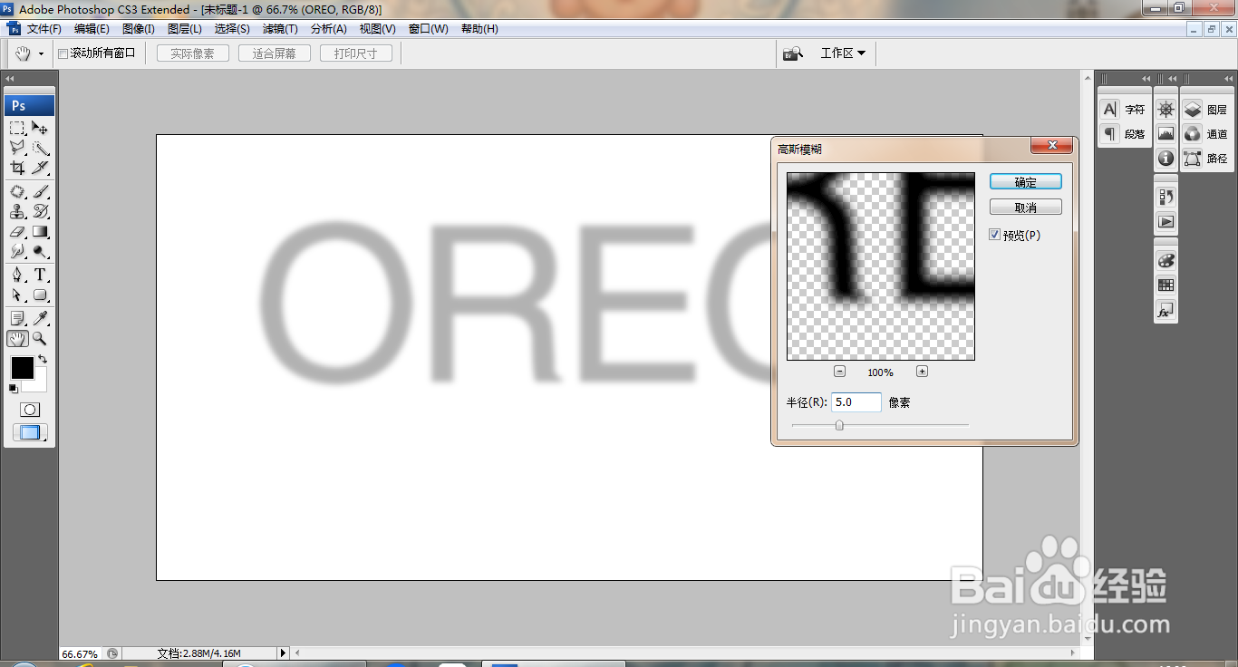Select the Pen tool
Image resolution: width=1238 pixels, height=667 pixels.
click(17, 275)
